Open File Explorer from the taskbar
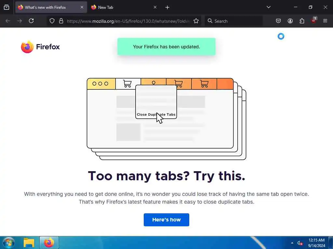Image resolution: width=333 pixels, height=249 pixels. pos(29,243)
